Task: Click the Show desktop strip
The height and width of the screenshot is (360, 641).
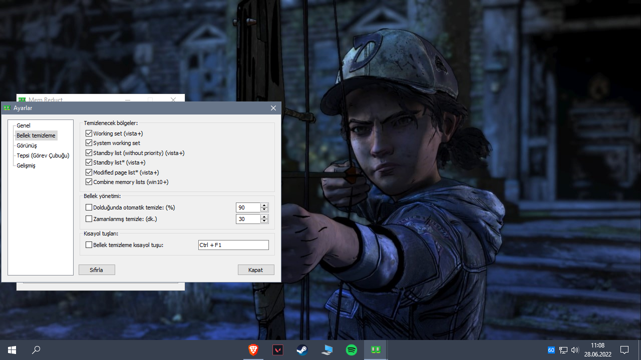Action: click(x=639, y=350)
